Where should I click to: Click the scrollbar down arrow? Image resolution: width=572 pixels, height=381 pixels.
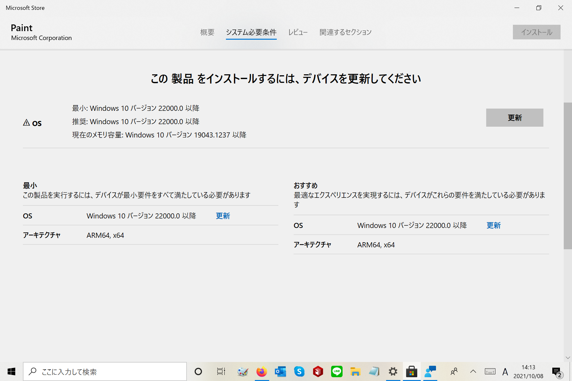click(x=568, y=358)
